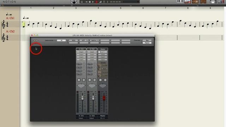Click the up-down stepper arrows beside the timecode

(107, 2)
